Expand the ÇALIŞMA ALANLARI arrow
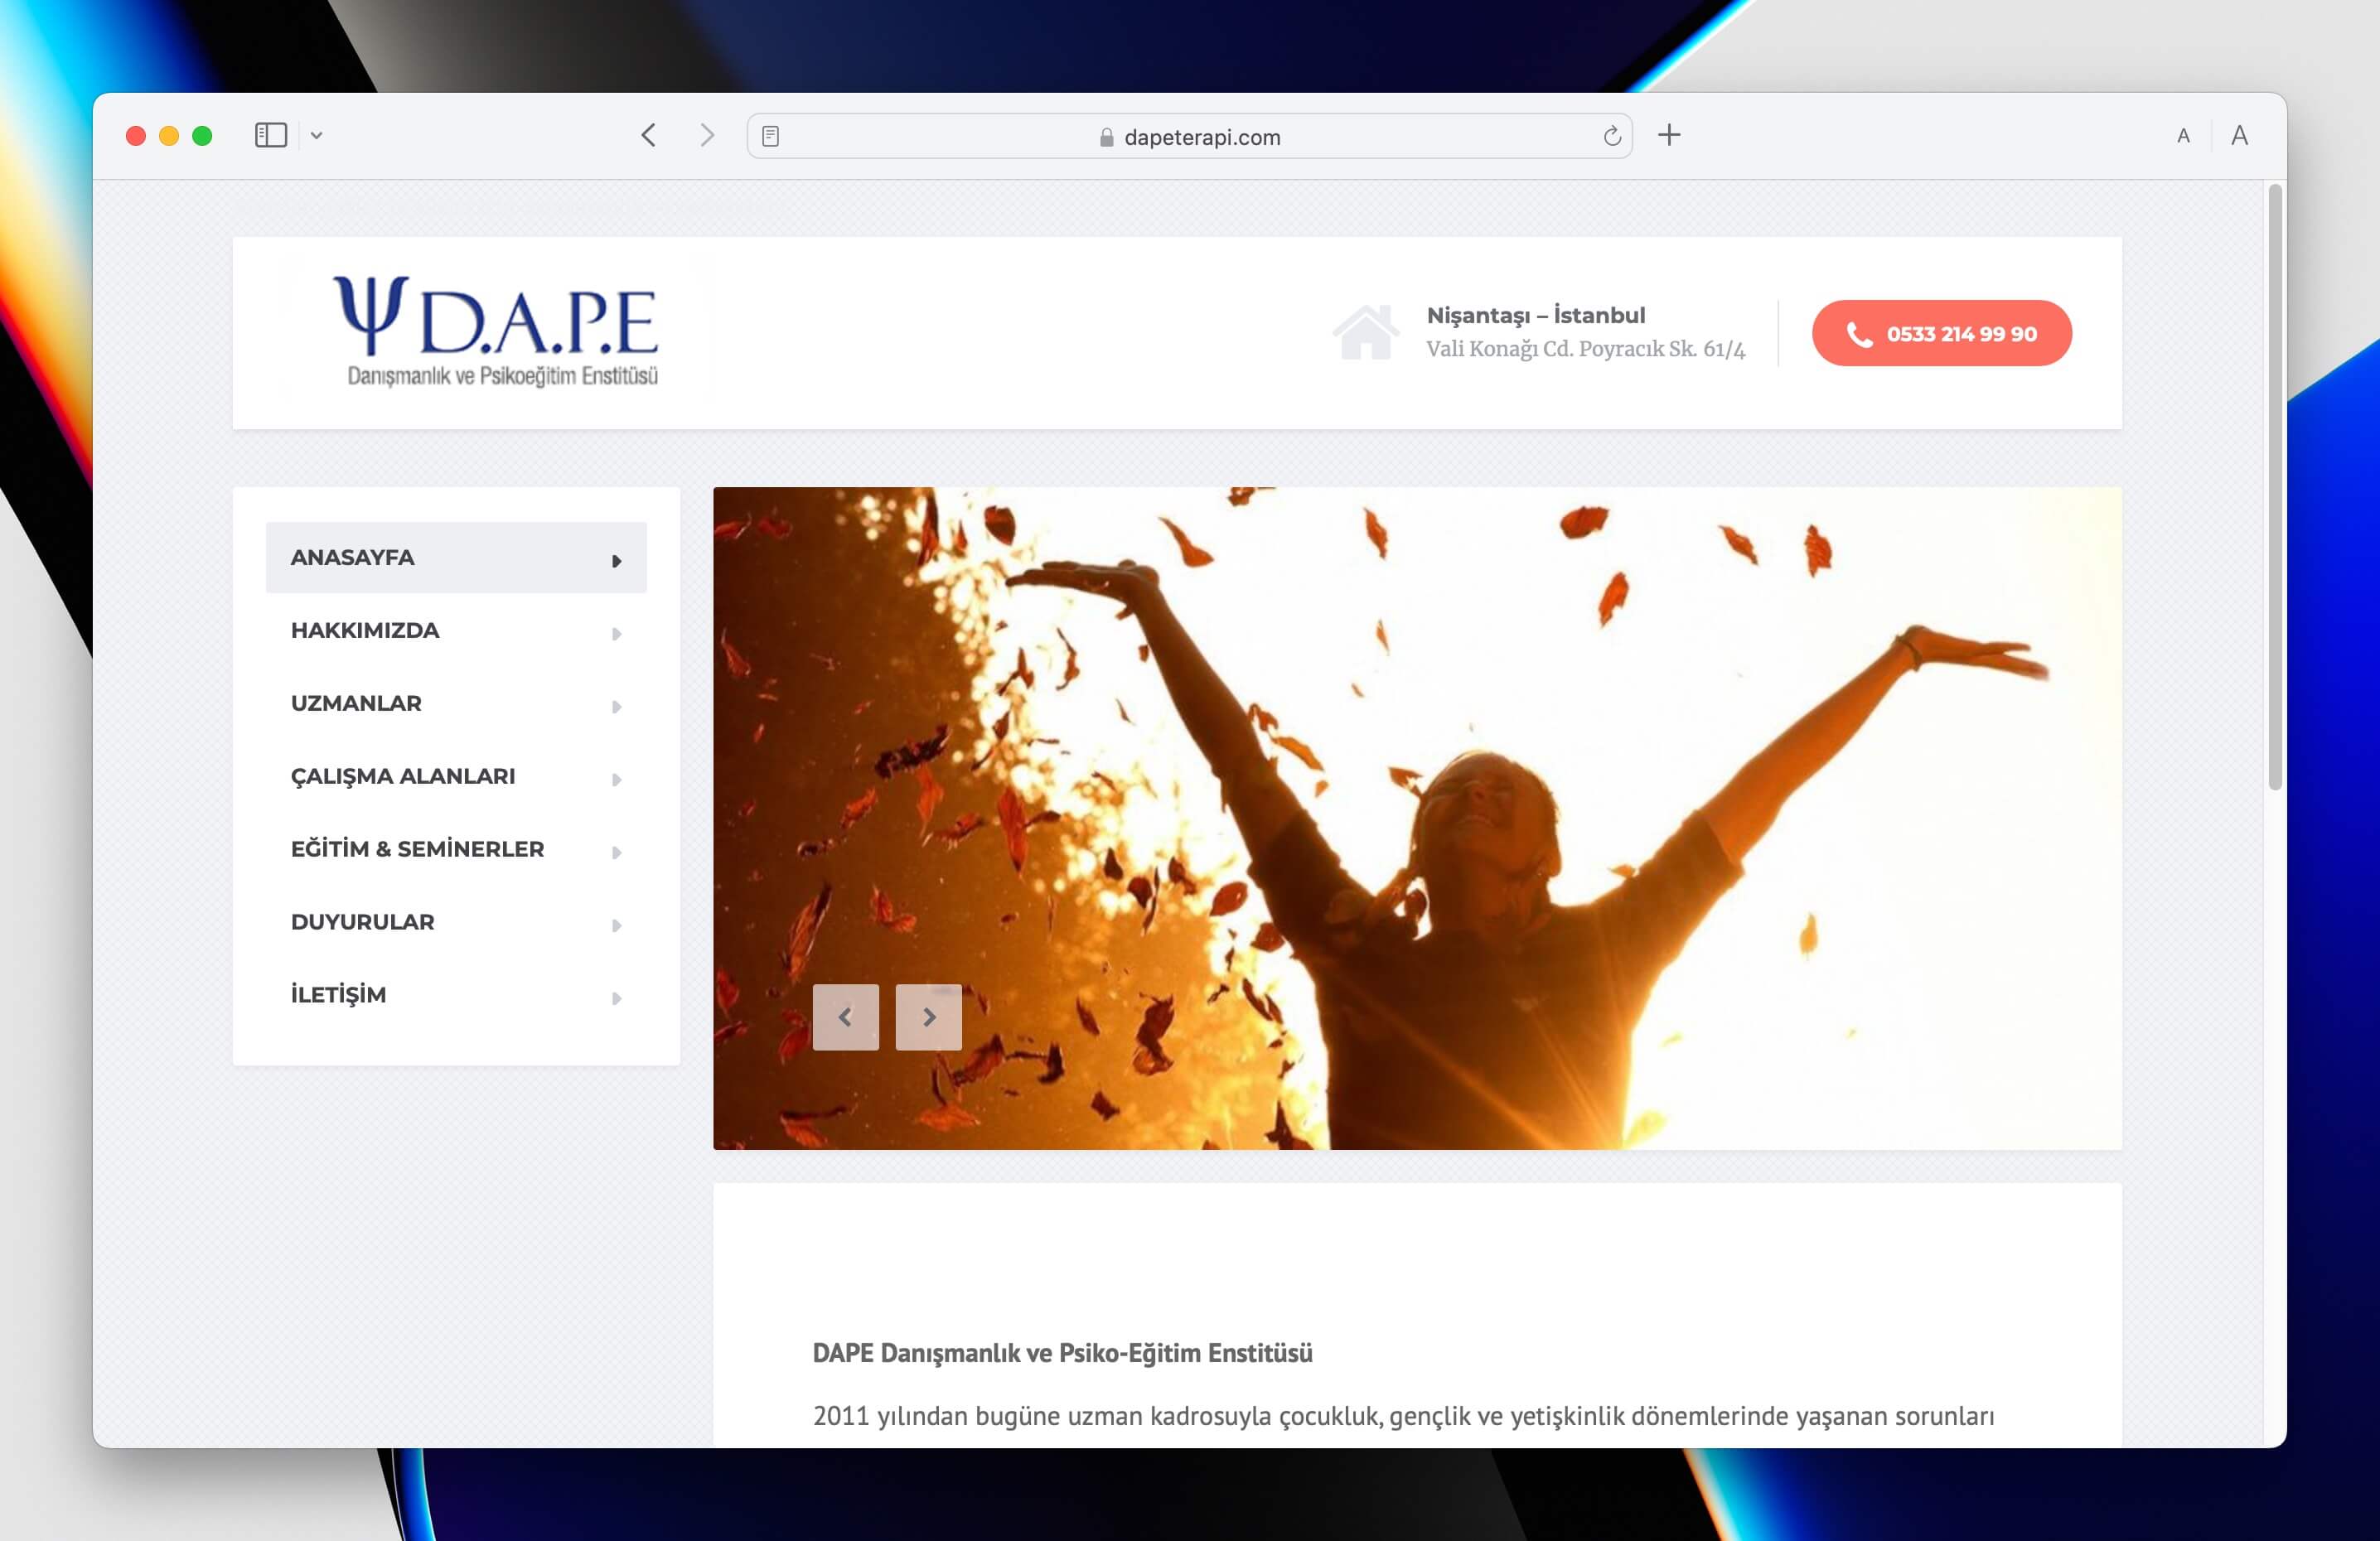Screen dimensions: 2380x1541 point(617,780)
